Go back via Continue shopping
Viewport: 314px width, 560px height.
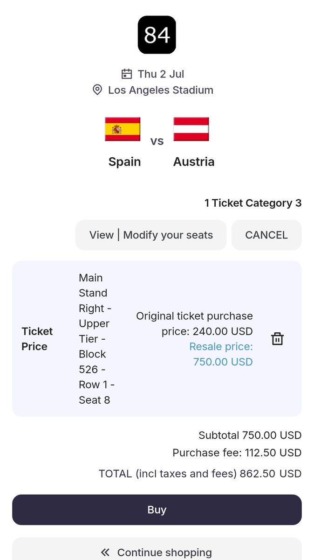[157, 549]
